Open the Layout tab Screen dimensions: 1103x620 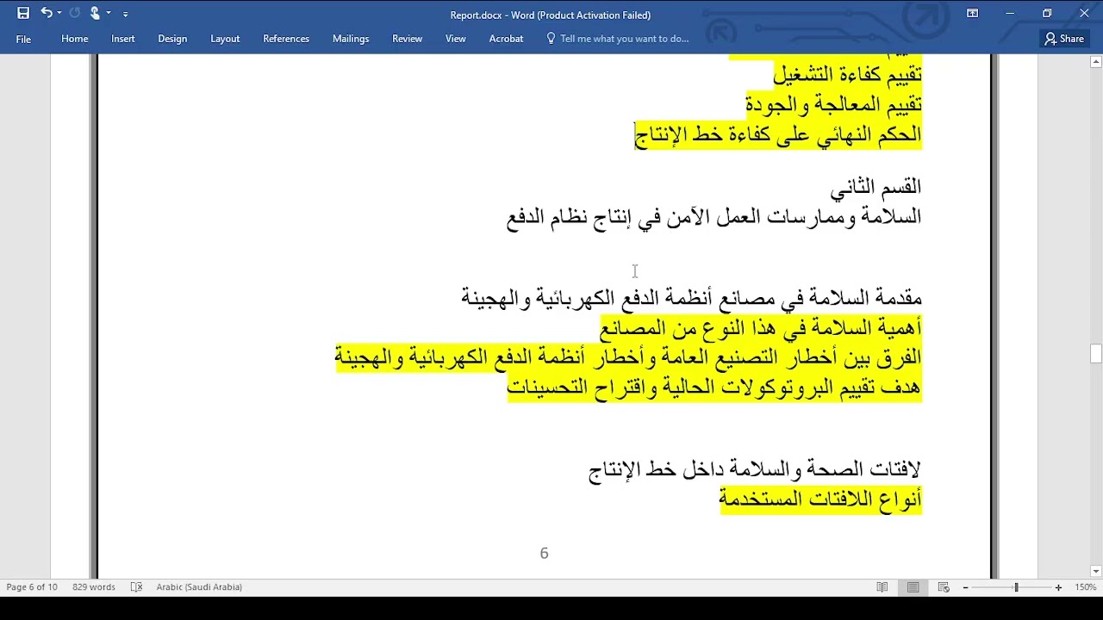(x=225, y=39)
